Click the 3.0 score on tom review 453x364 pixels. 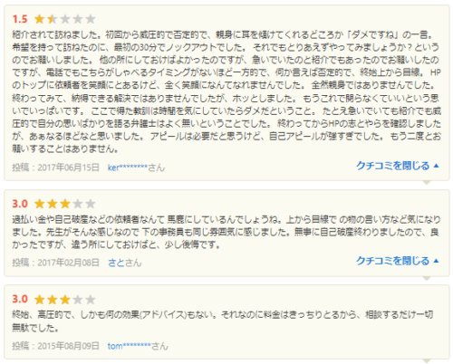click(x=20, y=299)
